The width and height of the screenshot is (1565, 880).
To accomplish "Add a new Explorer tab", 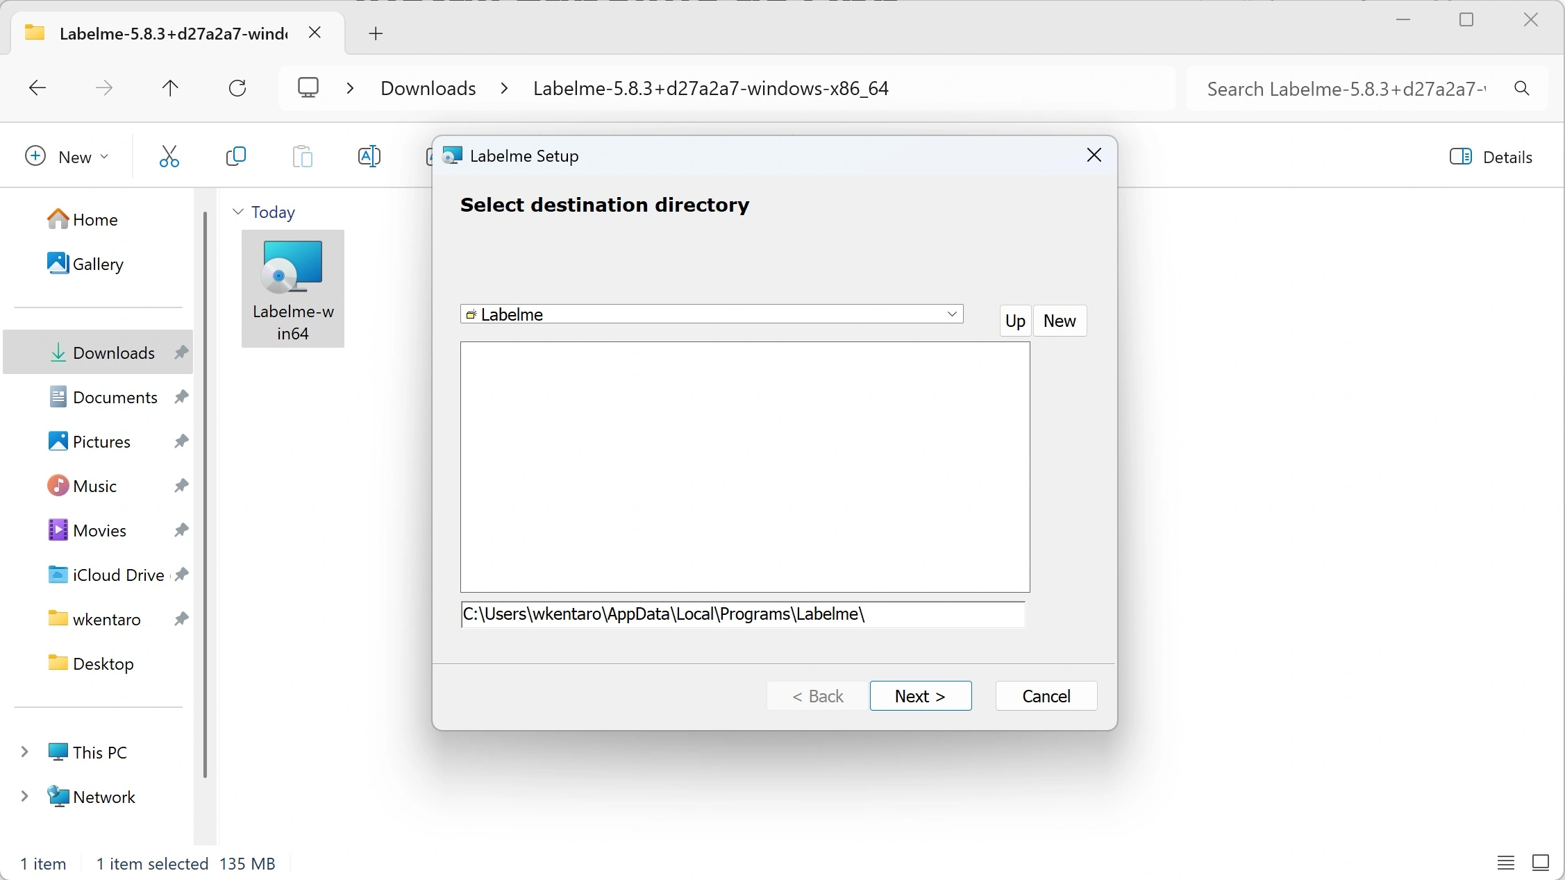I will coord(376,33).
